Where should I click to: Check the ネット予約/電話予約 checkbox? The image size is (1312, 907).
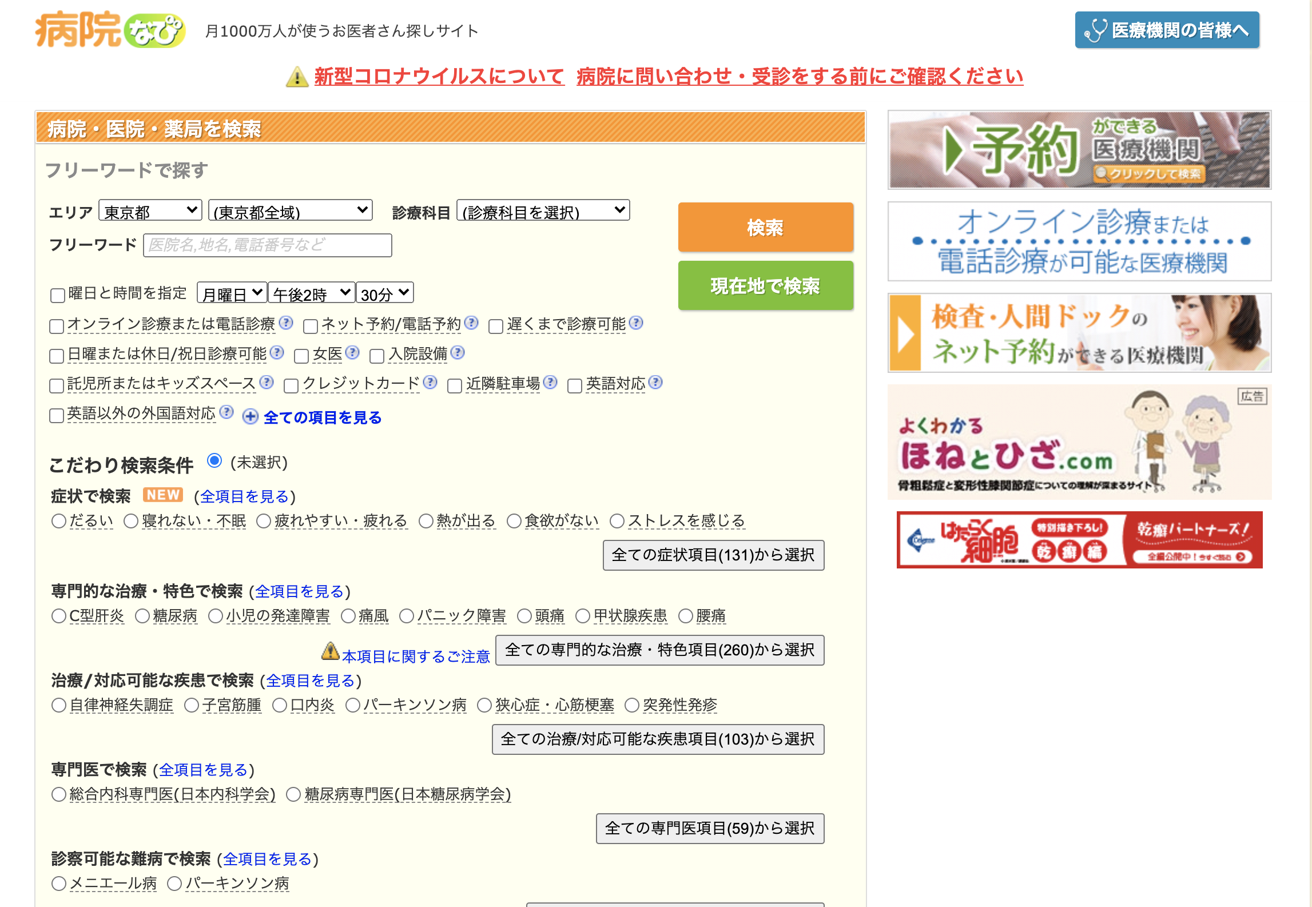pyautogui.click(x=309, y=325)
